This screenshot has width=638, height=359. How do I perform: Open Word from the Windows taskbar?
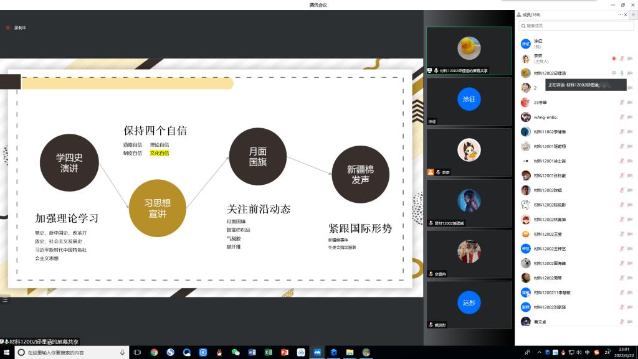click(252, 352)
